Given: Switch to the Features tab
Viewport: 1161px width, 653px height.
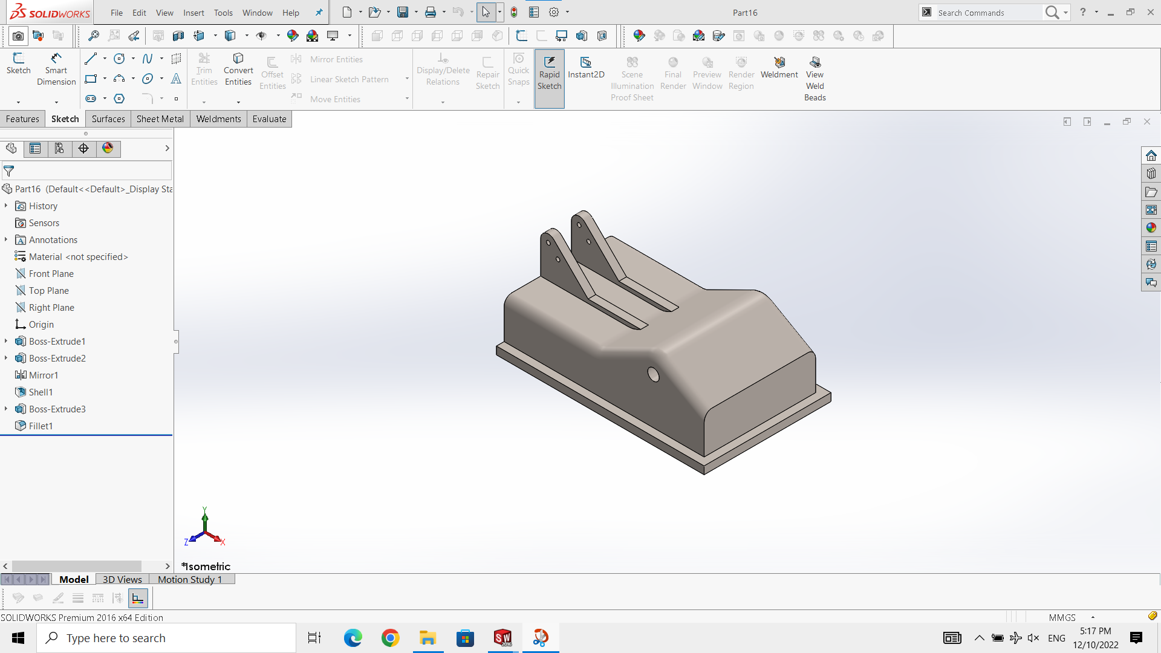Looking at the screenshot, I should pyautogui.click(x=22, y=119).
